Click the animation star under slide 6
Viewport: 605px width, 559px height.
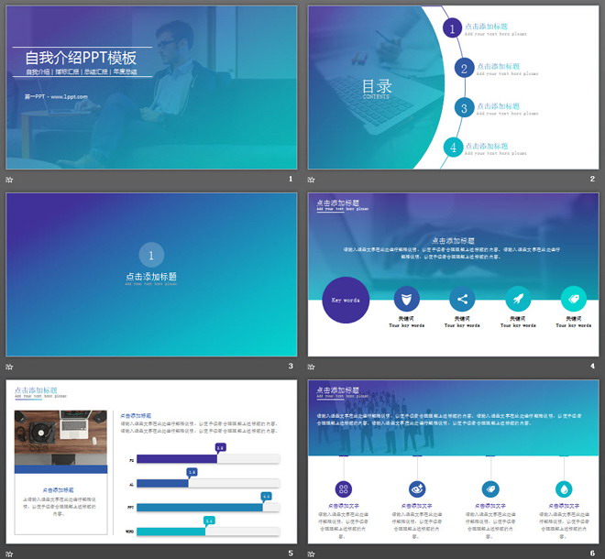pos(311,554)
